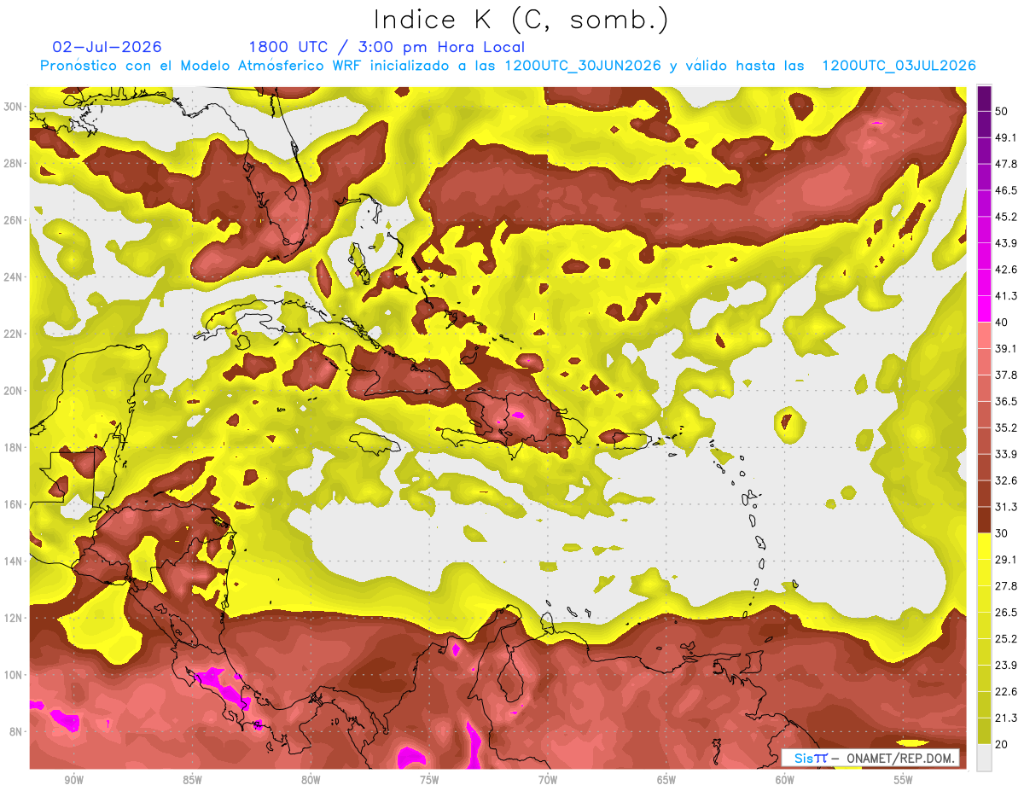Viewport: 1024px width, 791px height.
Task: Click the latitude axis label '18N'
Action: click(13, 448)
